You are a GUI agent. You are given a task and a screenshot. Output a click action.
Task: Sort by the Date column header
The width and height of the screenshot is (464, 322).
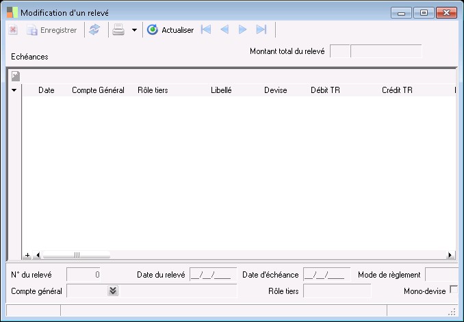coord(46,90)
